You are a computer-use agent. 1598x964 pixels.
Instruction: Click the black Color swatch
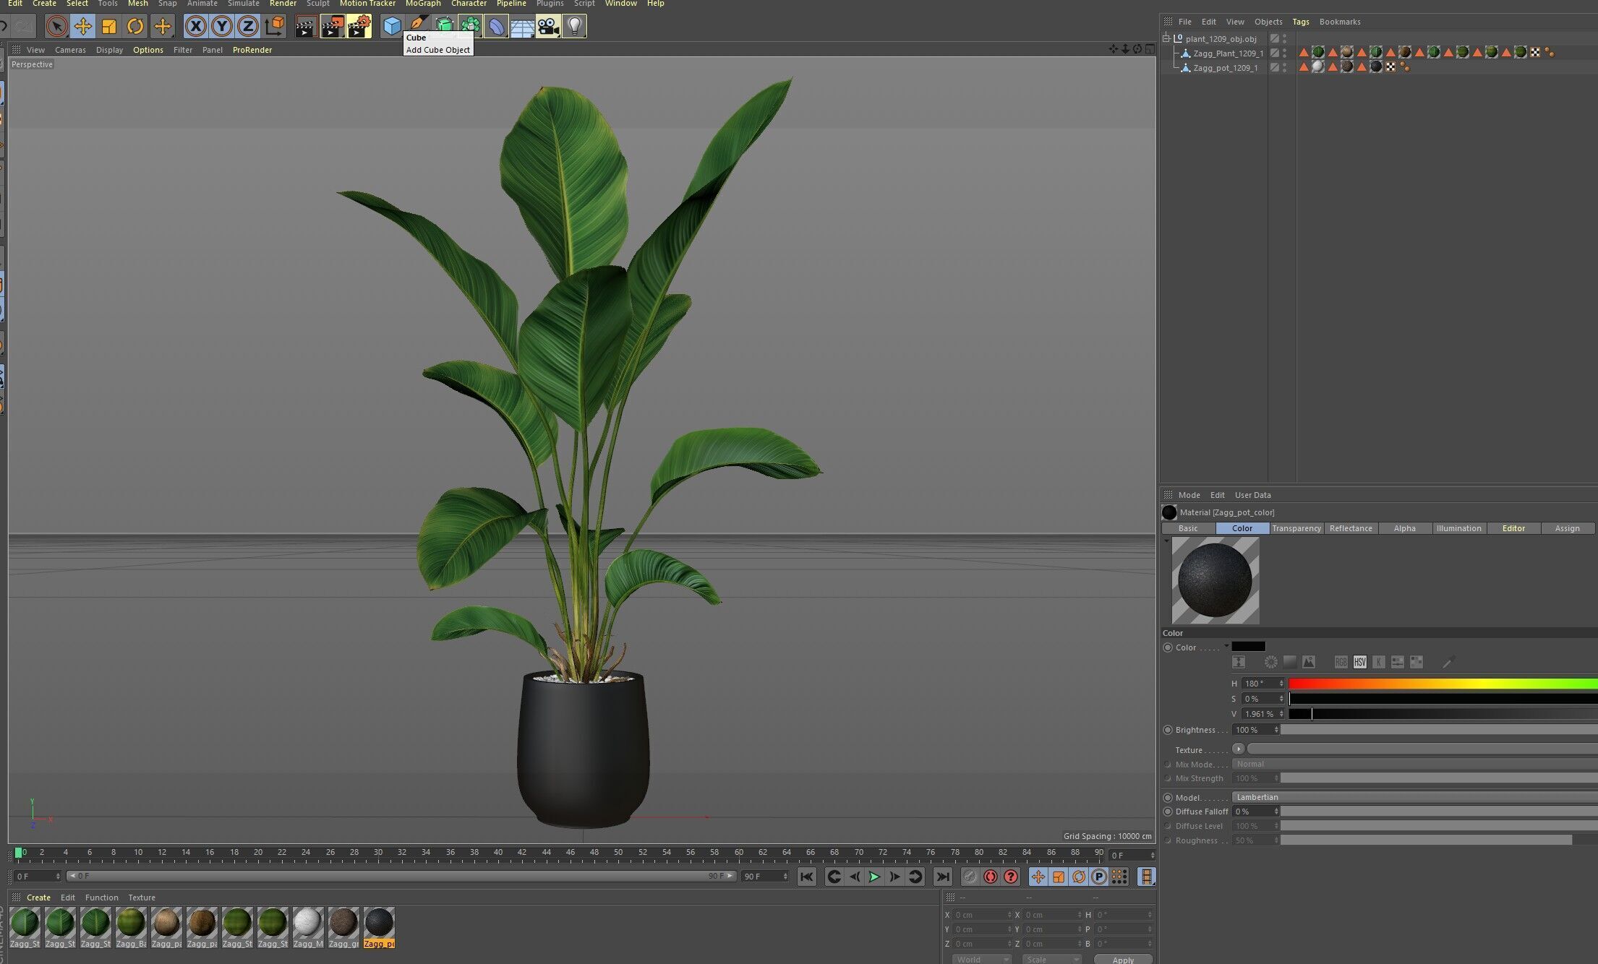click(x=1249, y=647)
